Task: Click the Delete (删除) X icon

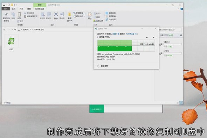Action: click(x=56, y=14)
